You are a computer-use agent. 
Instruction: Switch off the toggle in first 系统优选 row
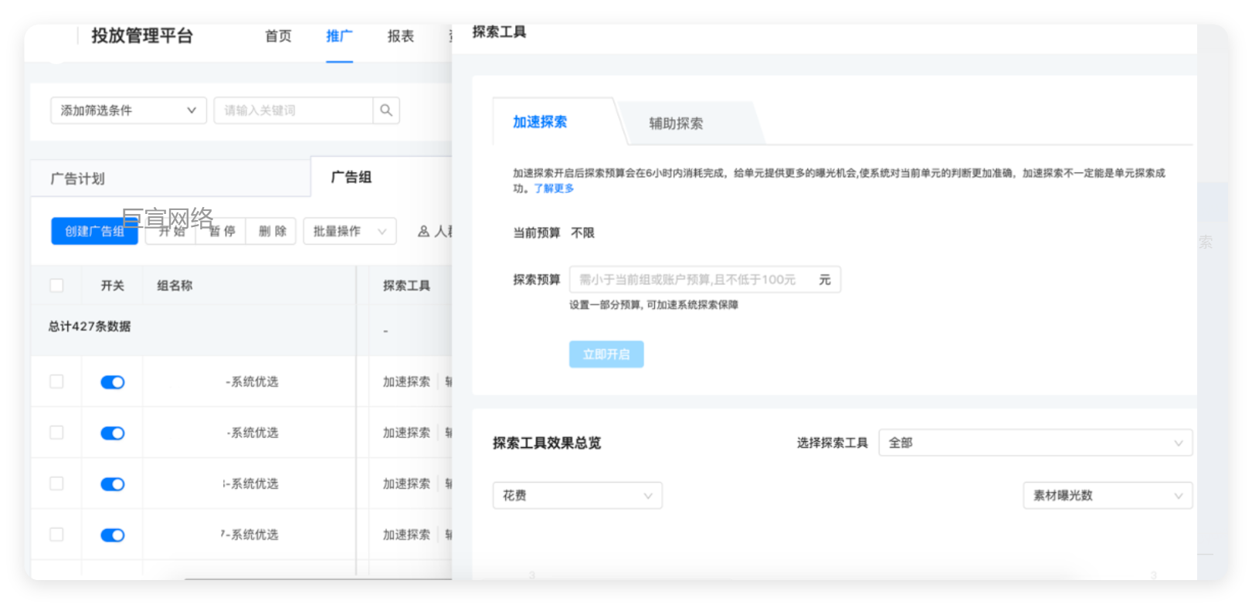(x=113, y=382)
